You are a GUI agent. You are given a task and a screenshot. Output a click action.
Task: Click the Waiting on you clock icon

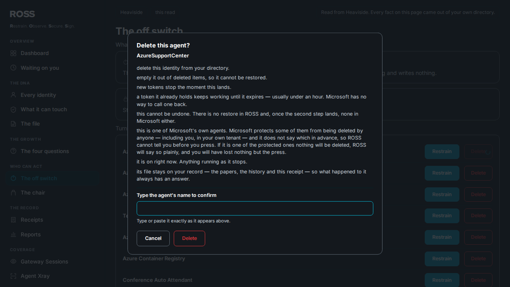pos(13,68)
